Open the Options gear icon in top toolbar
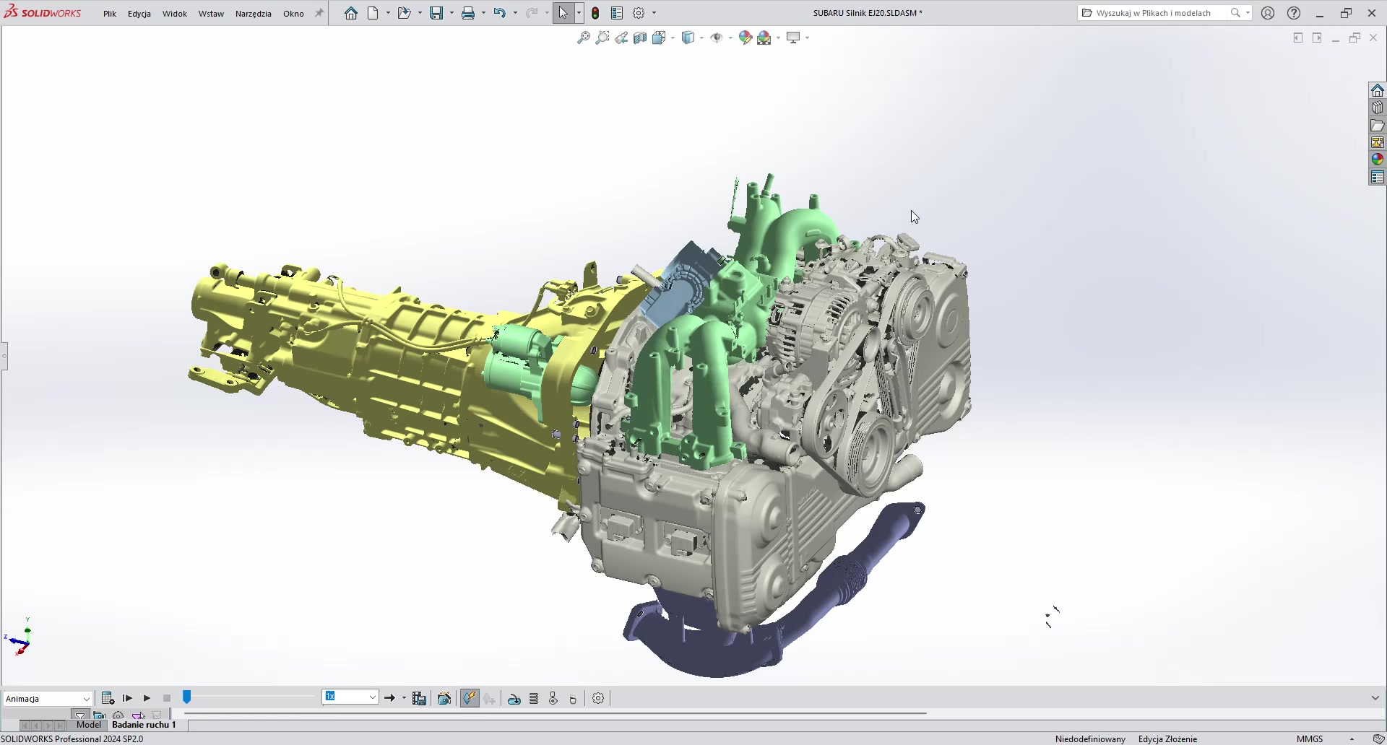This screenshot has height=745, width=1387. (639, 13)
